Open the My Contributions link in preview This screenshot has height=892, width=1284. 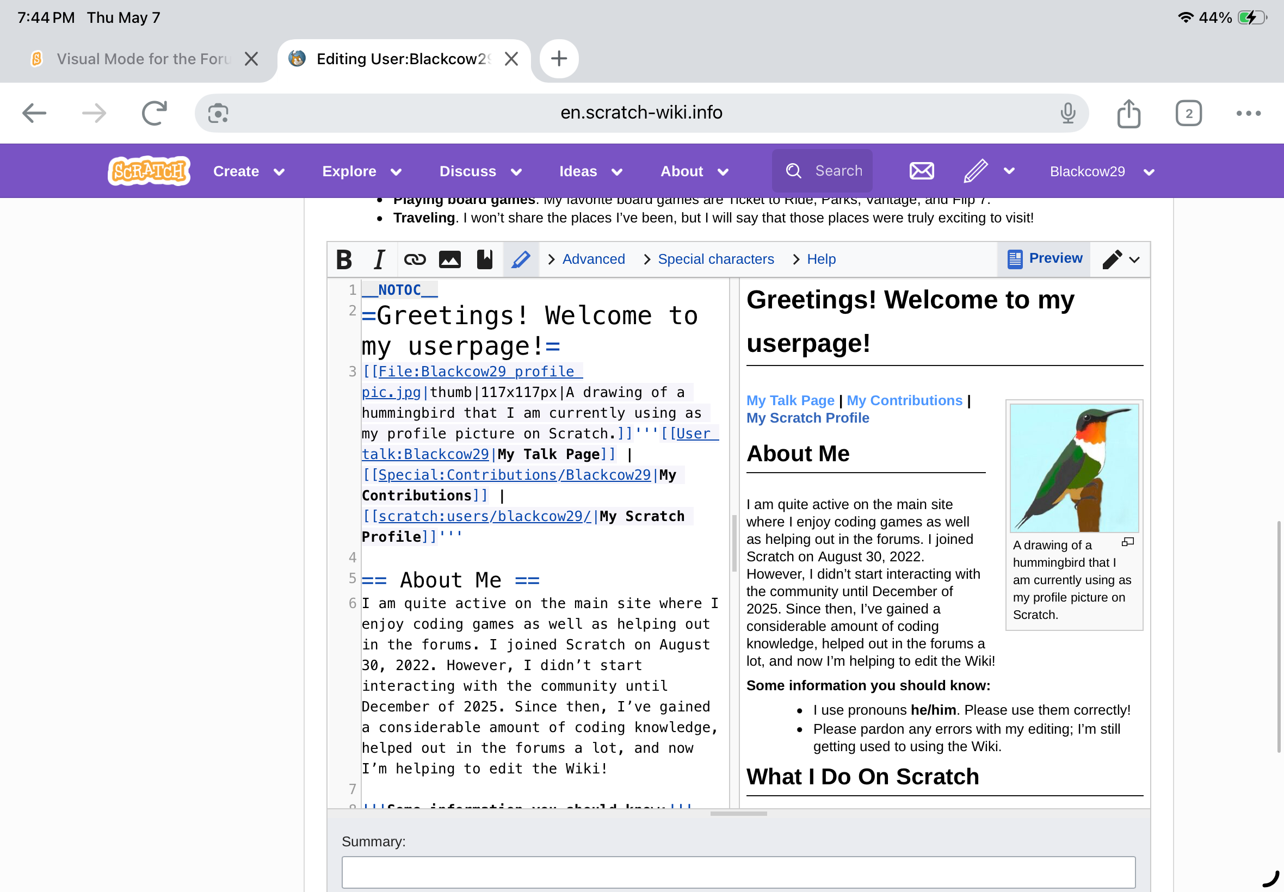tap(904, 400)
